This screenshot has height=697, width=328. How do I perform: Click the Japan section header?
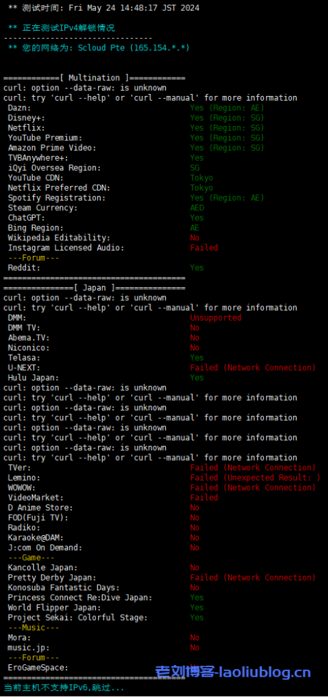click(94, 288)
